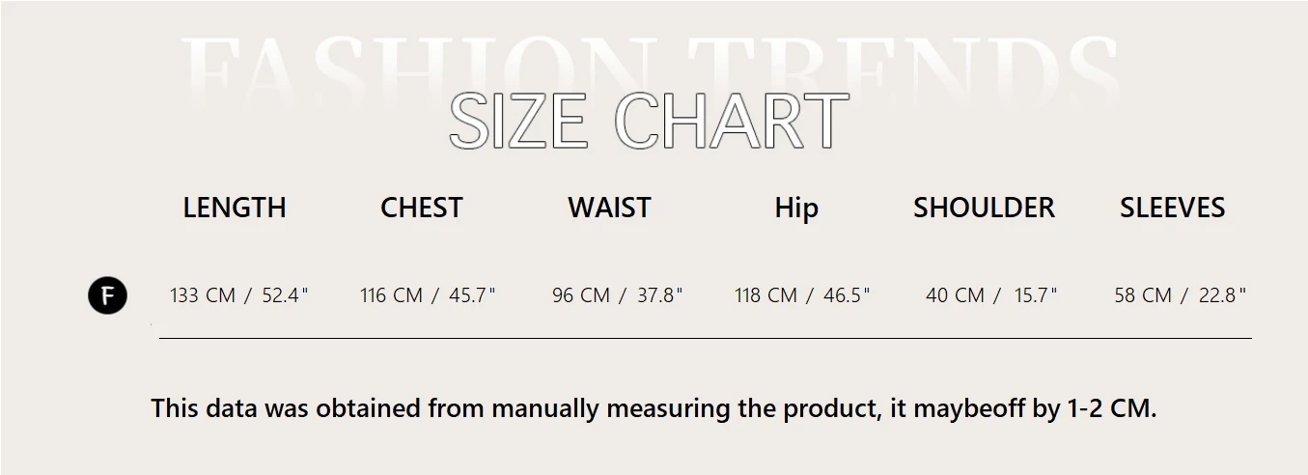Click the hip measurement 118 CM / 46.5"
This screenshot has height=475, width=1308.
pos(802,295)
